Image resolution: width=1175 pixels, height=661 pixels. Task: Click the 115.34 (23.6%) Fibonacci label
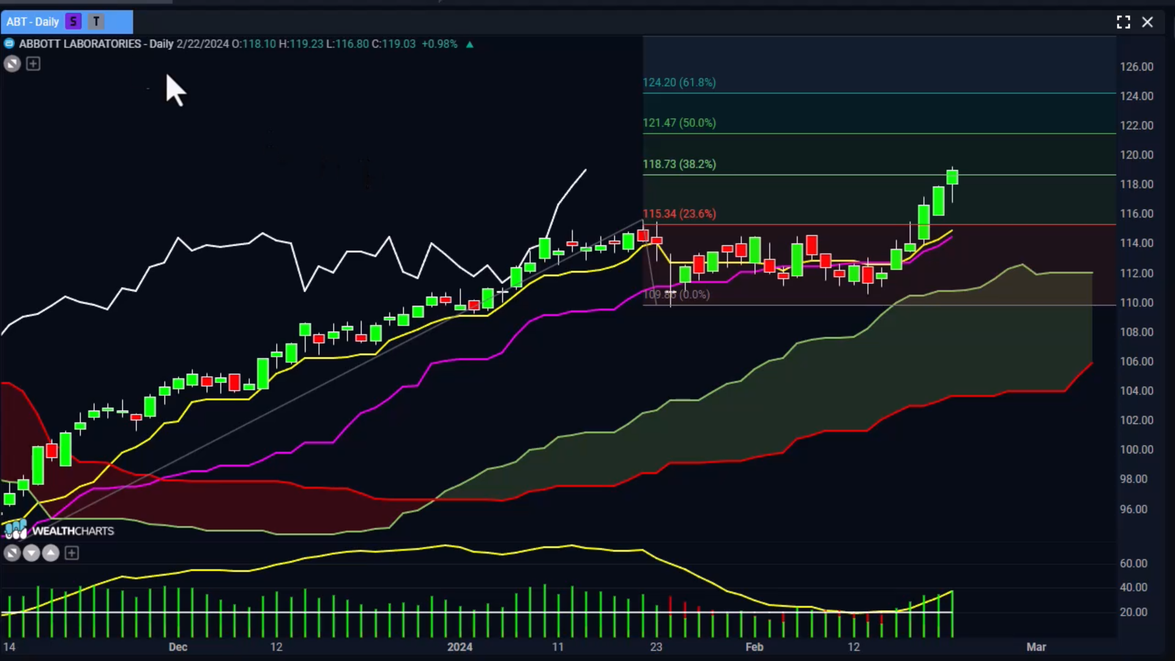coord(679,214)
